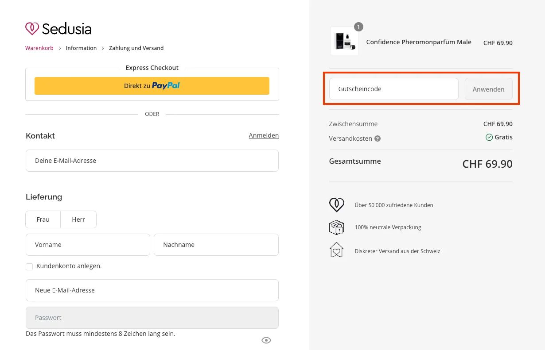Screen dimensions: 545x350
Task: Click the Zahlung und Versand breadcrumb step
Action: [x=136, y=48]
